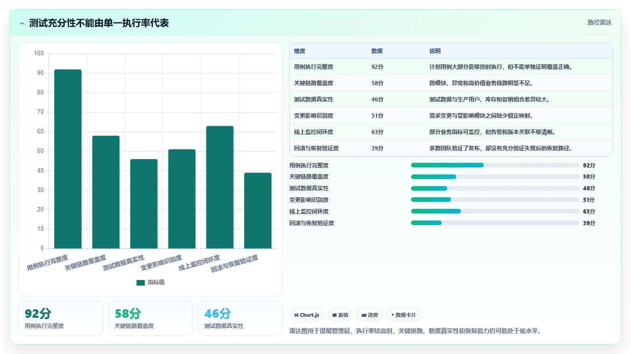Screen dimensions: 631x354
Task: Select the 46 bar for 测试数据真实性 in the chart
Action: click(144, 204)
